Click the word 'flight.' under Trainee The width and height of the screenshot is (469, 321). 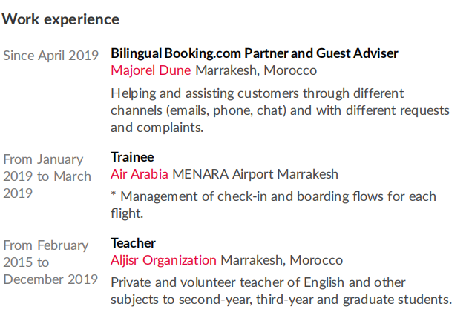pos(126,214)
